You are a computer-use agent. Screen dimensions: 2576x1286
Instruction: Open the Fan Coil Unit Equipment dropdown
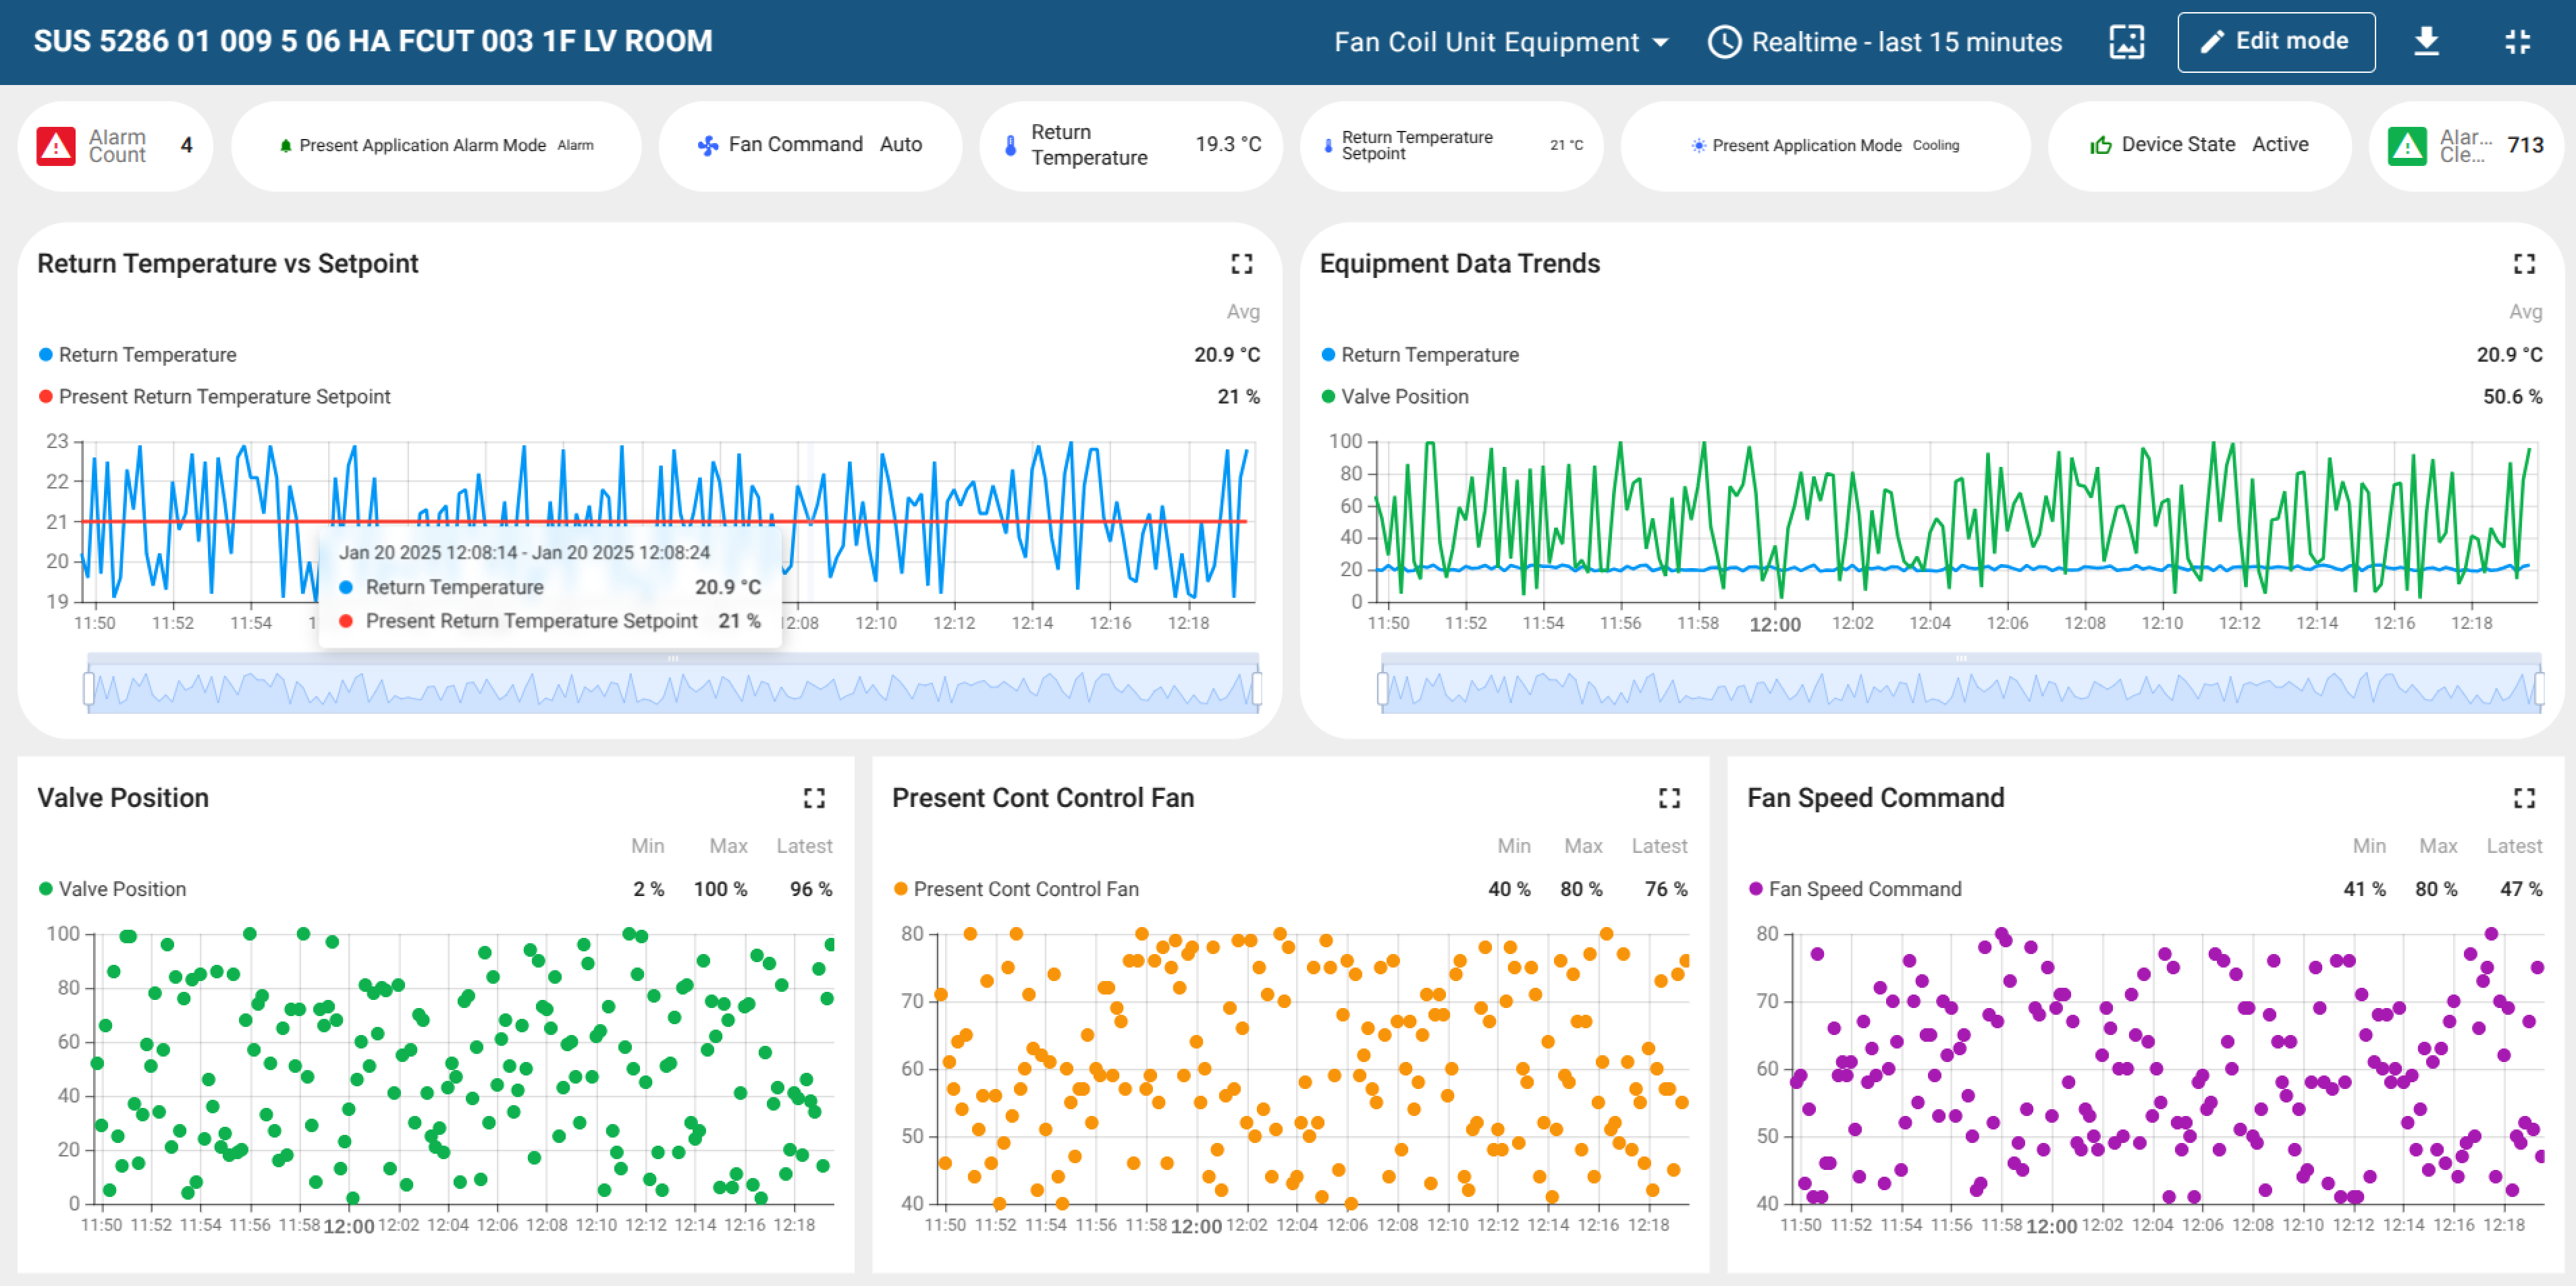[x=1501, y=42]
